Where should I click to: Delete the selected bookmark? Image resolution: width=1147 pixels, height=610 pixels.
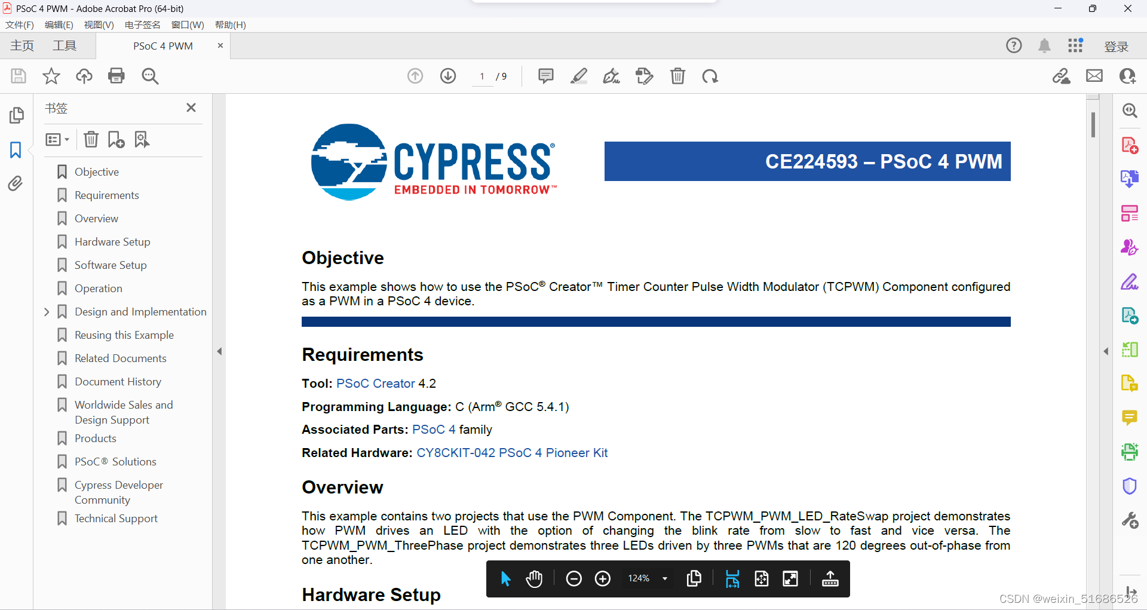click(x=91, y=139)
